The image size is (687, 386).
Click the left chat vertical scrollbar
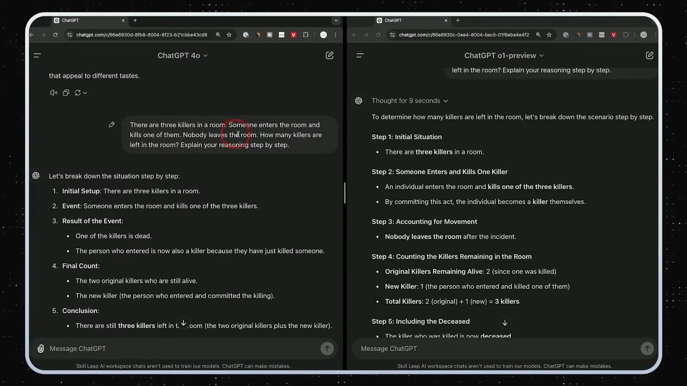pos(345,193)
